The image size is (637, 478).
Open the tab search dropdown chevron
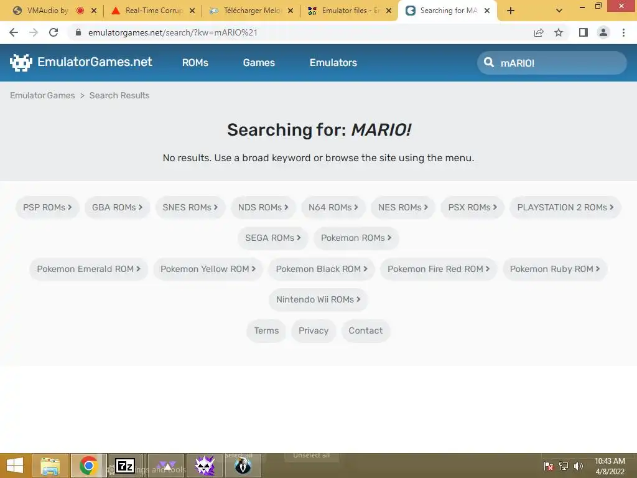pyautogui.click(x=559, y=11)
